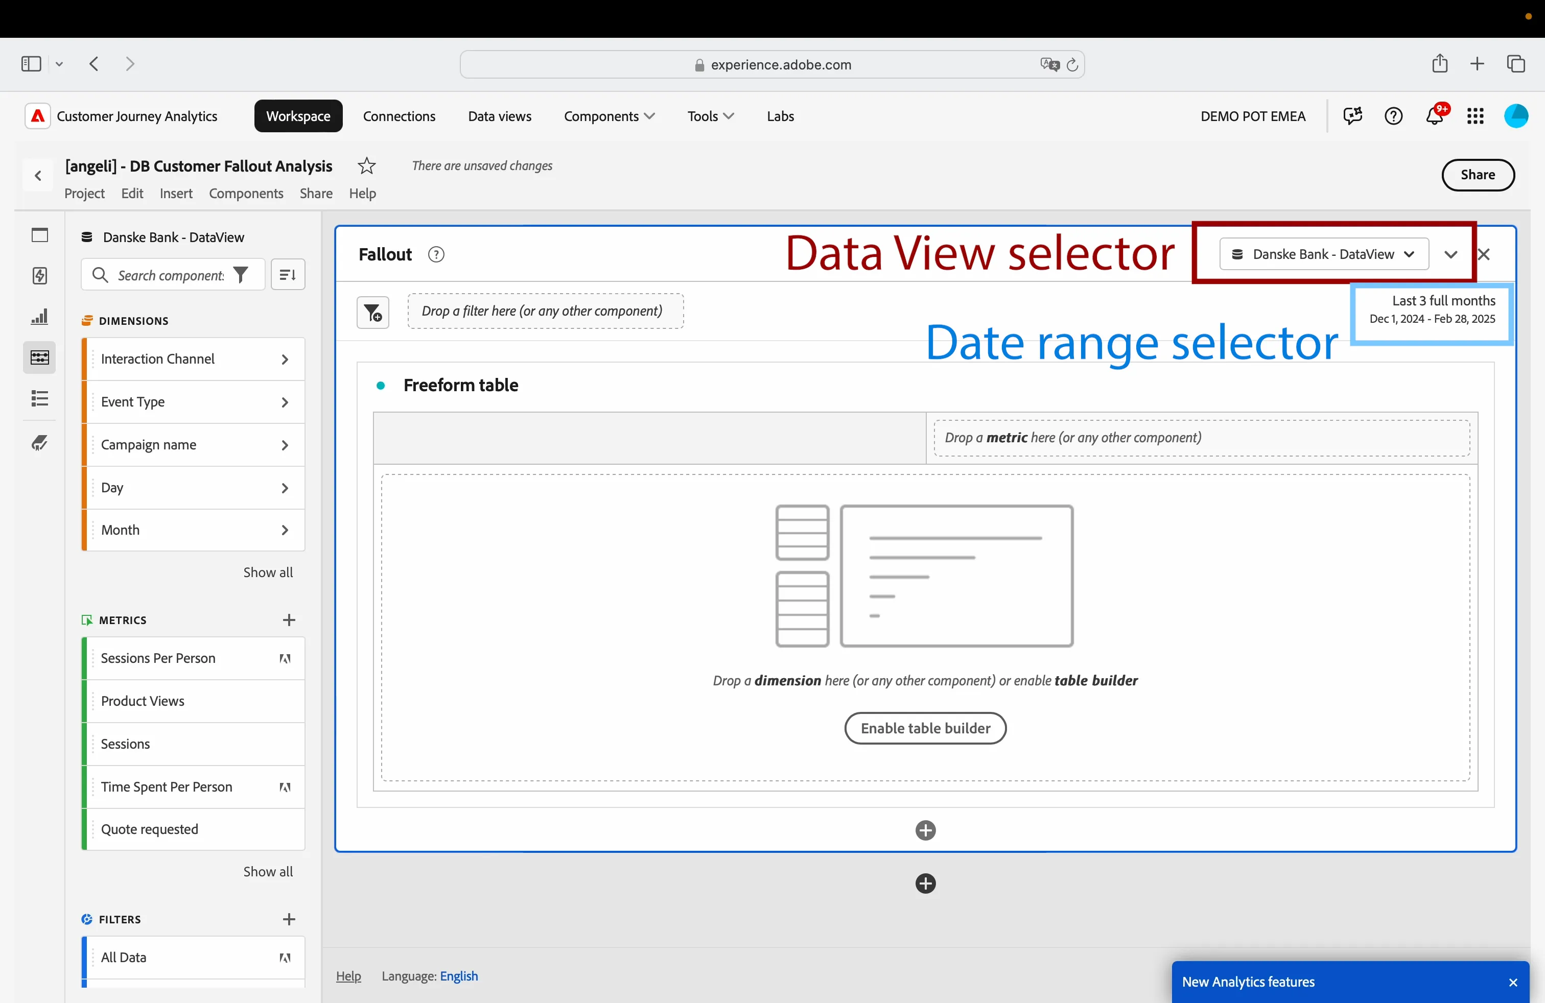
Task: Click the add filter icon in panel
Action: (372, 313)
